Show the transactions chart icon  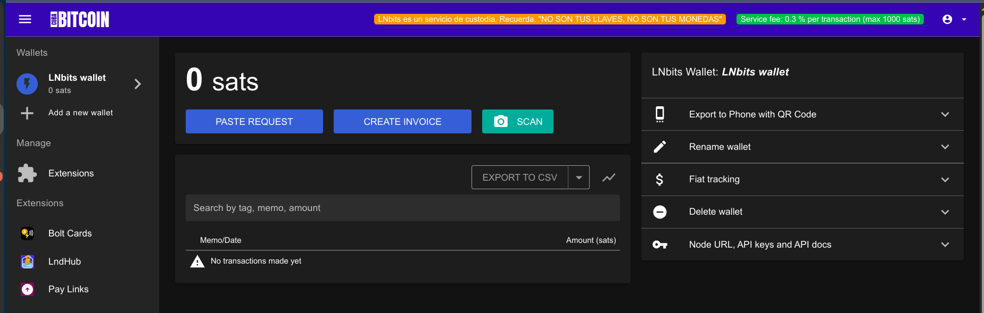click(609, 177)
